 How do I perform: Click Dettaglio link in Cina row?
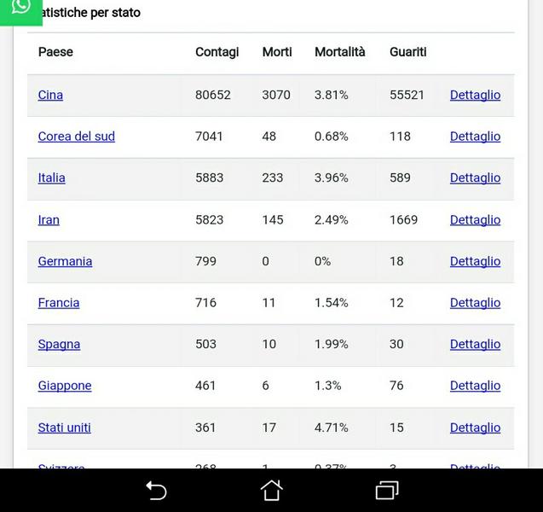click(x=475, y=95)
